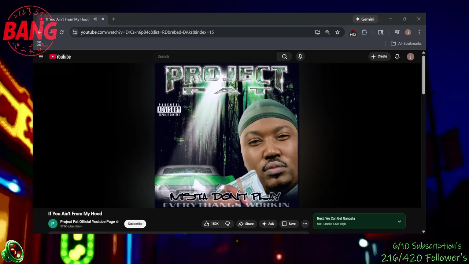Save video to a playlist
The height and width of the screenshot is (264, 469).
click(288, 224)
